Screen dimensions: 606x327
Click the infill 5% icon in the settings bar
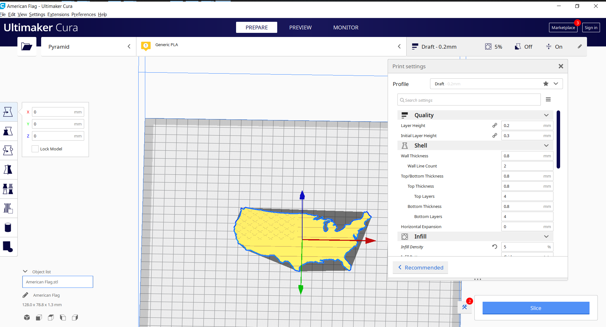click(488, 47)
